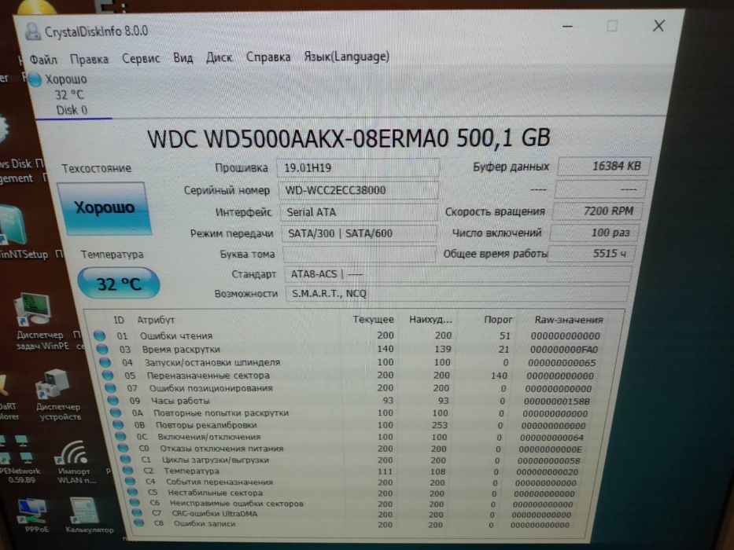Minimize the CrystalDiskInfo window
734x550 pixels.
point(567,26)
